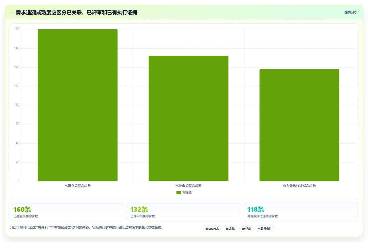Click the 已建立关联需求数 x-axis label
The height and width of the screenshot is (242, 368).
coord(78,186)
